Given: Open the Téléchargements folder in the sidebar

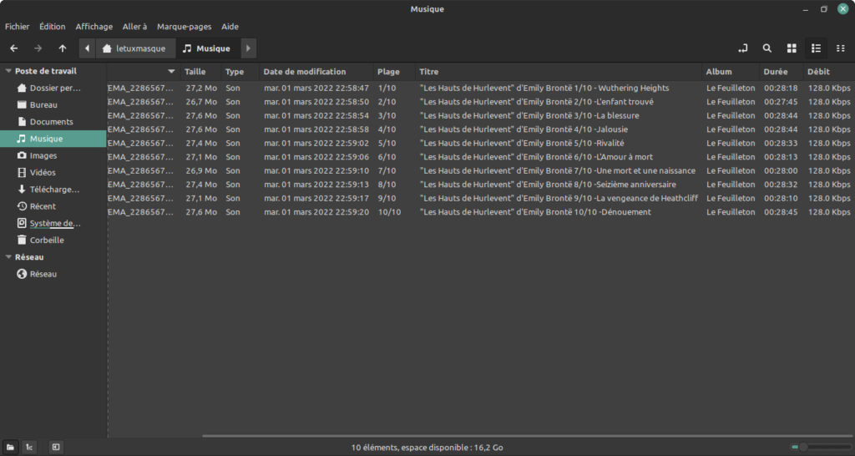Looking at the screenshot, I should (x=53, y=190).
